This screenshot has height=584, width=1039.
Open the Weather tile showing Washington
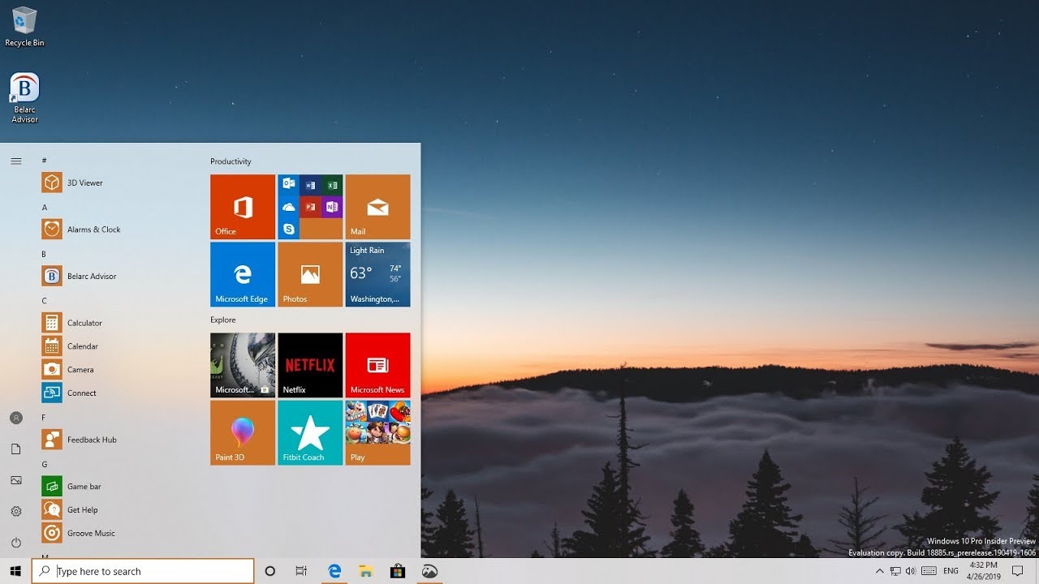(377, 274)
